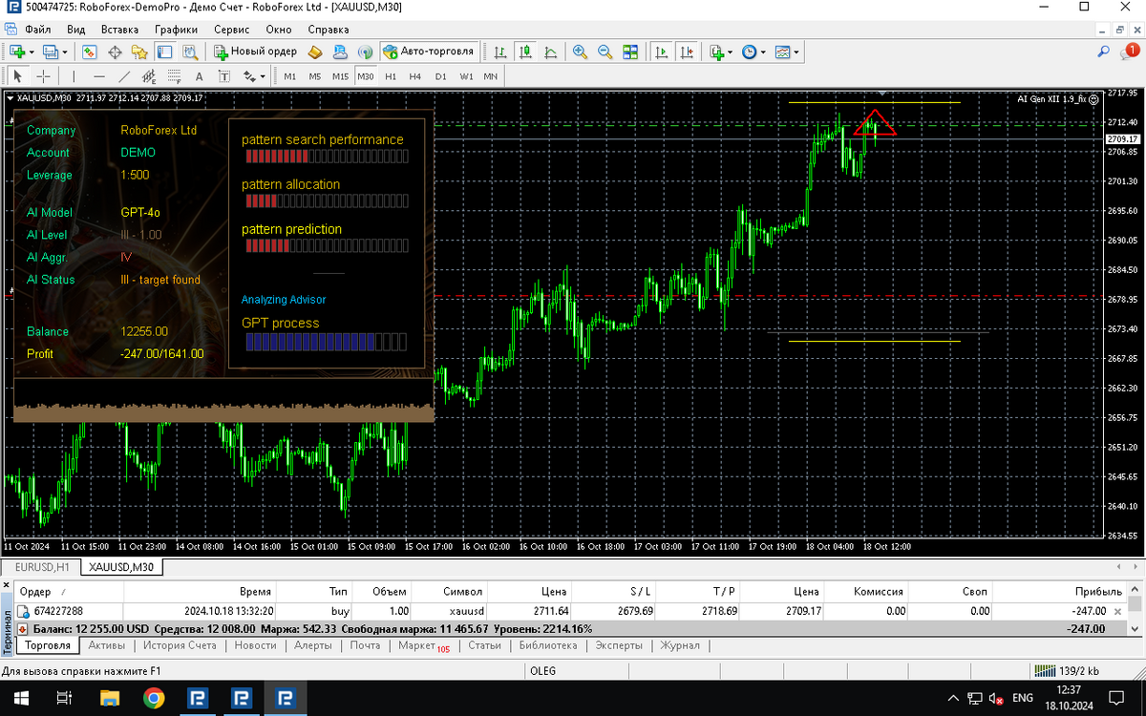Open the MetaEditor yellow book icon
This screenshot has width=1146, height=716.
point(316,52)
